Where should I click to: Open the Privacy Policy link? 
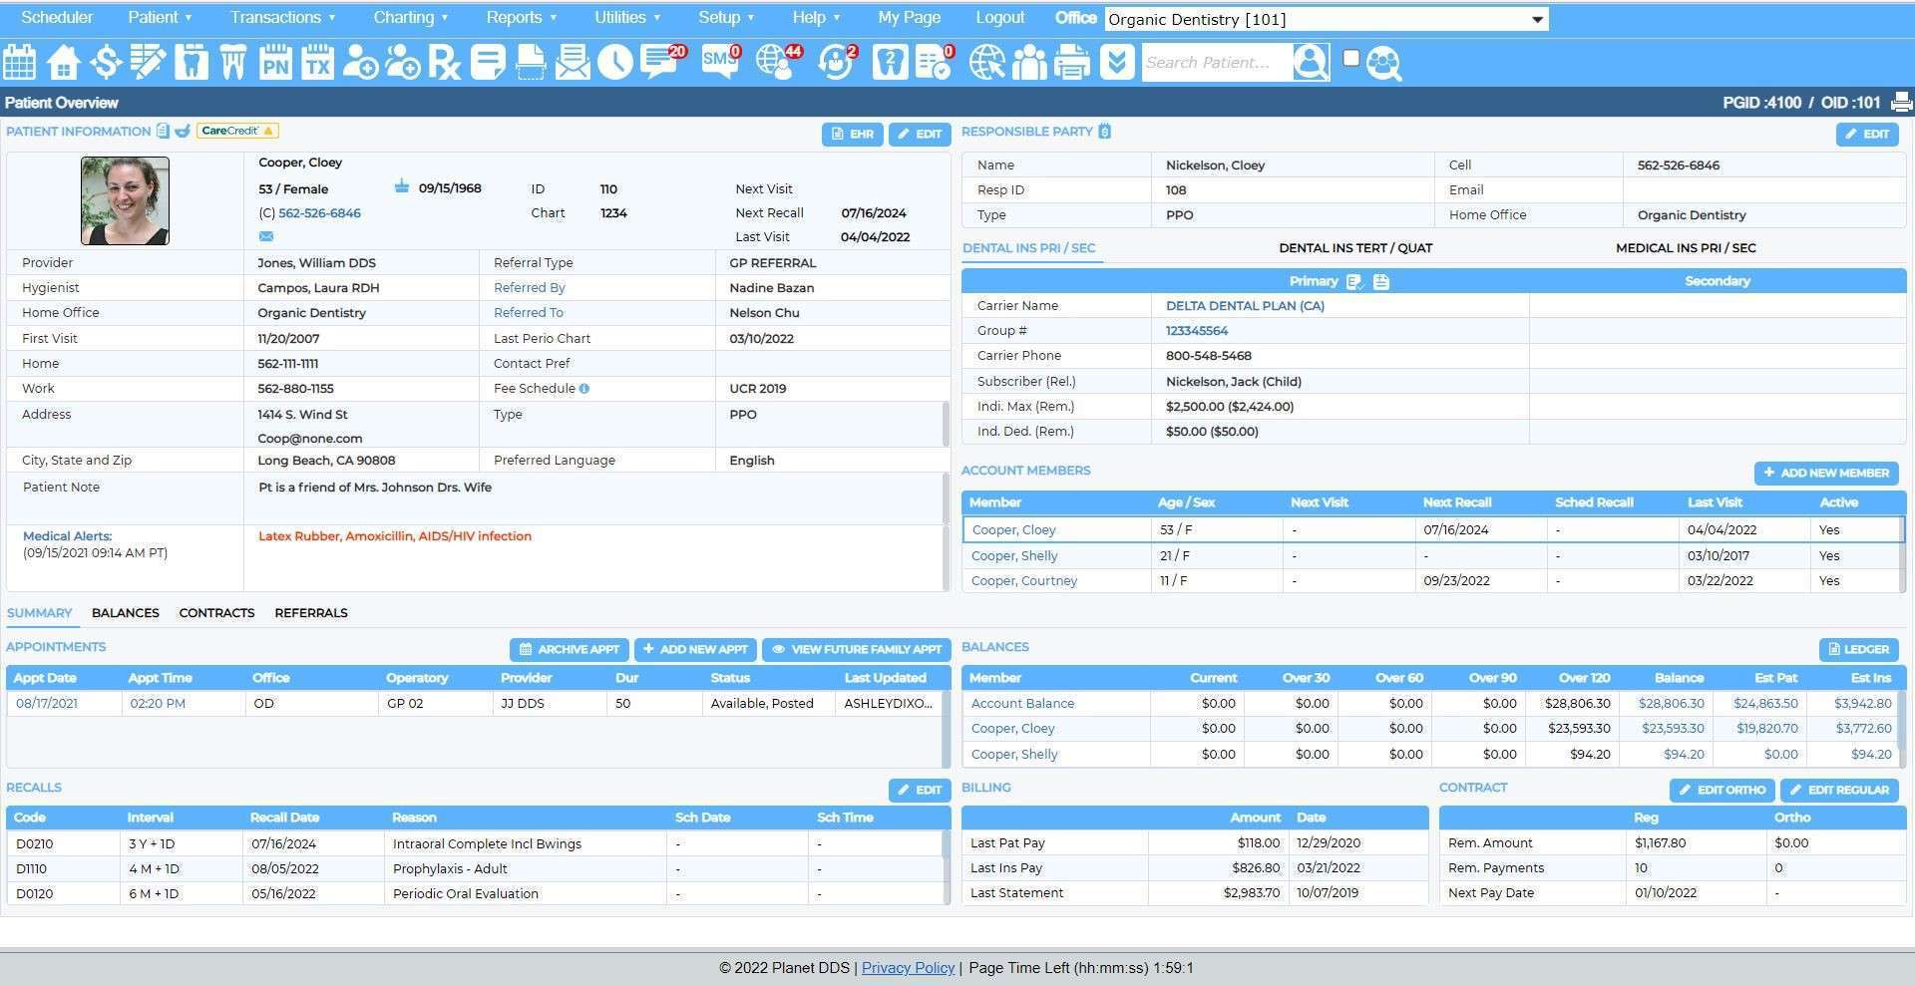pyautogui.click(x=908, y=968)
